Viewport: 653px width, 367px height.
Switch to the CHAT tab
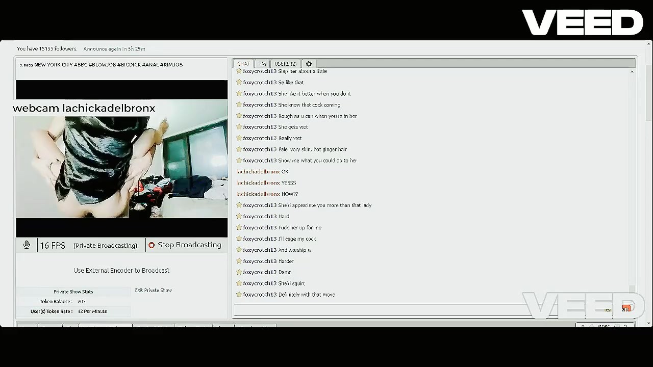(x=243, y=64)
